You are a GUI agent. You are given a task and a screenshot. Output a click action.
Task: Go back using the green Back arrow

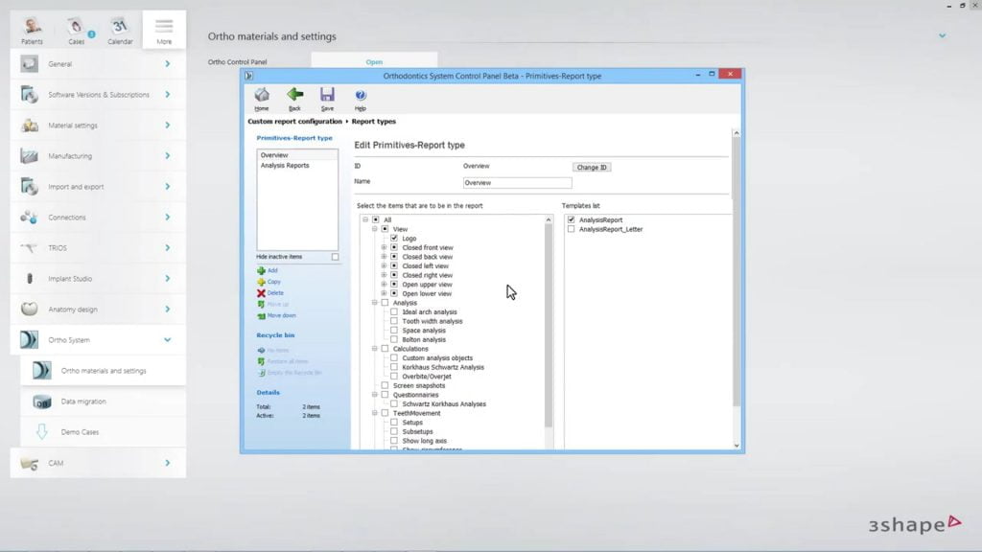pos(294,96)
